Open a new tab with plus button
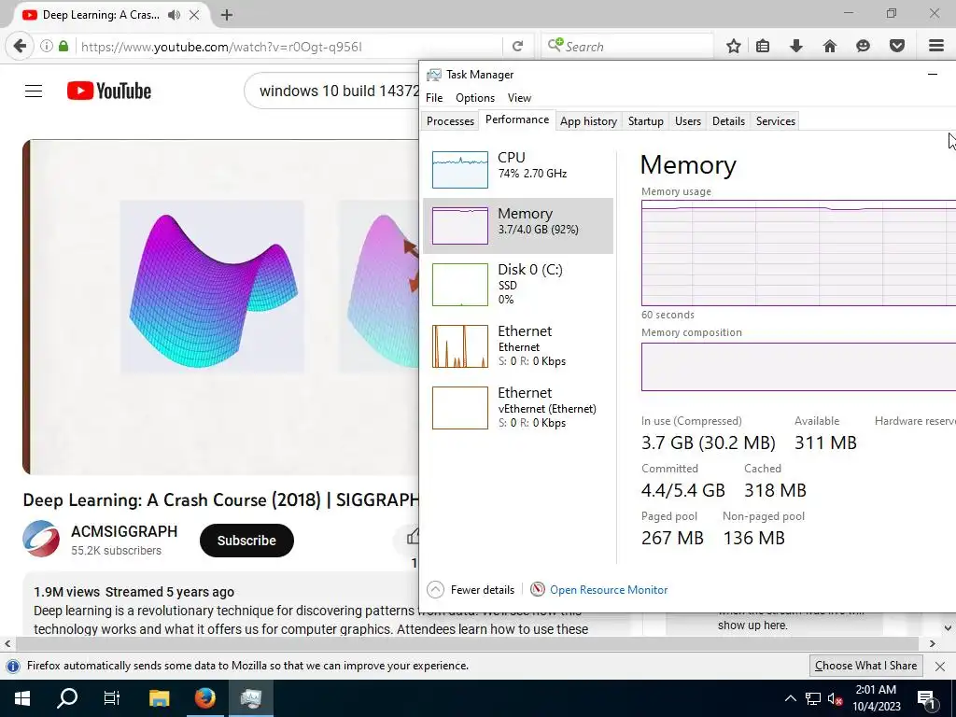Image resolution: width=956 pixels, height=717 pixels. [x=227, y=15]
